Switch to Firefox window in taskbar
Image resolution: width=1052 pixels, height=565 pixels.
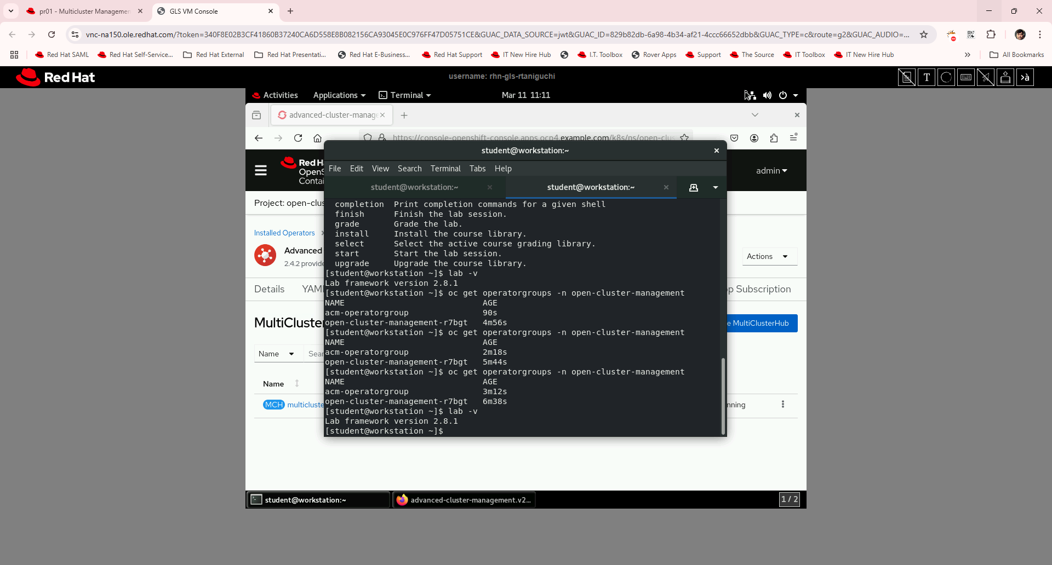tap(464, 500)
